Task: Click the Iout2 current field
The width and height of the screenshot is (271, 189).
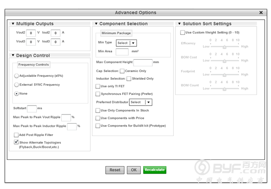Action: pyautogui.click(x=56, y=33)
